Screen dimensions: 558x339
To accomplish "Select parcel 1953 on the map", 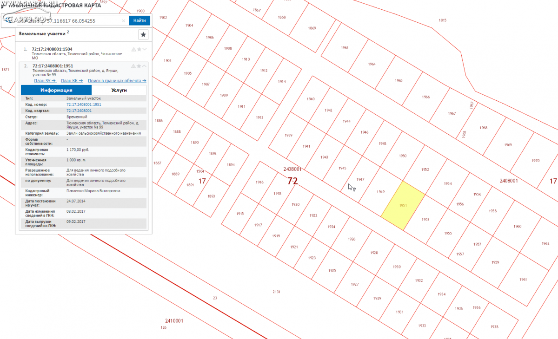I will pos(425,219).
